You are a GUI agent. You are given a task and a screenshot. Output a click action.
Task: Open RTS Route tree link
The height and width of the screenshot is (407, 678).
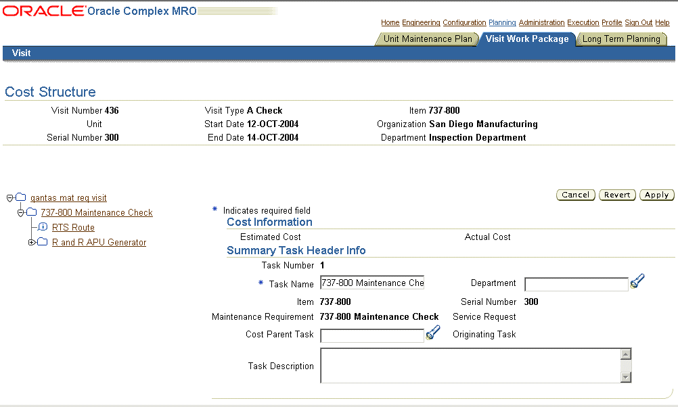coord(73,227)
